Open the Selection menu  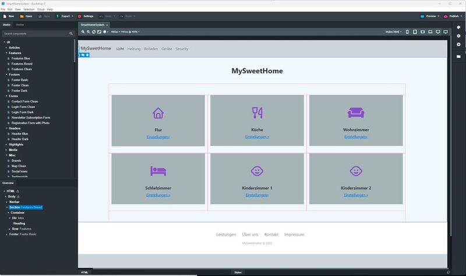(29, 9)
